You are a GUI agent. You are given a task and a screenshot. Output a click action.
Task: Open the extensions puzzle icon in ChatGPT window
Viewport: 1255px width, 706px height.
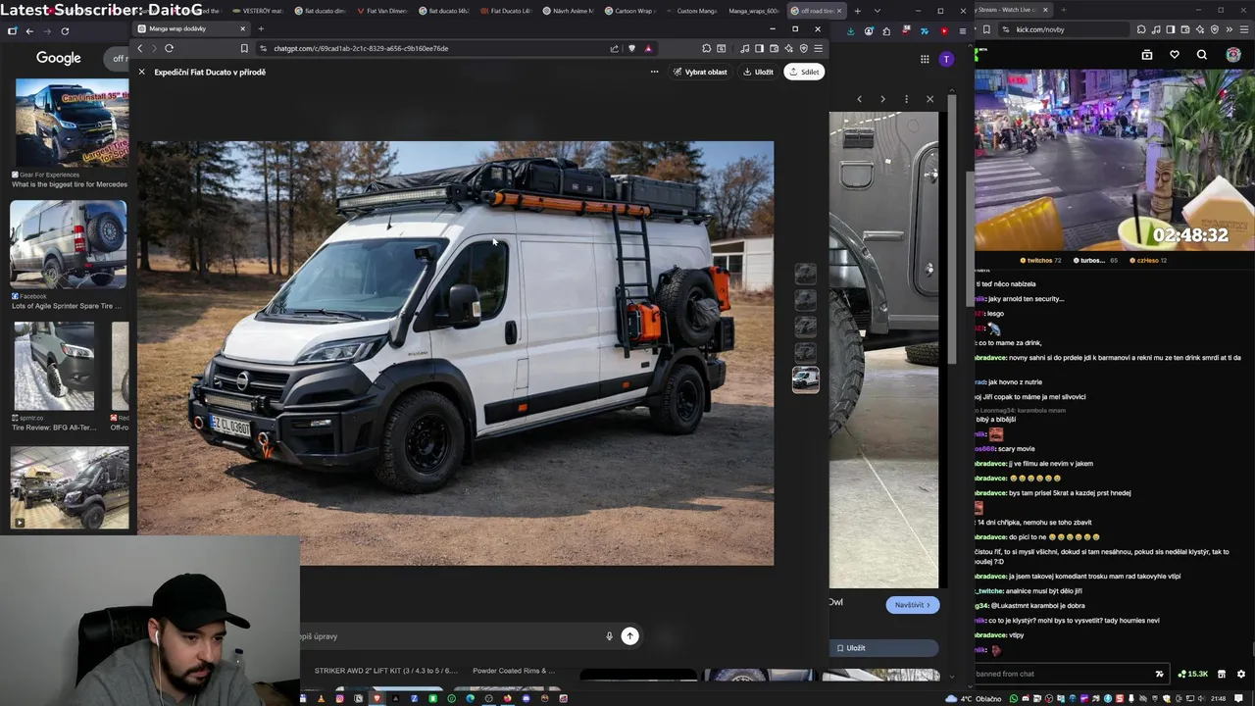pyautogui.click(x=707, y=48)
